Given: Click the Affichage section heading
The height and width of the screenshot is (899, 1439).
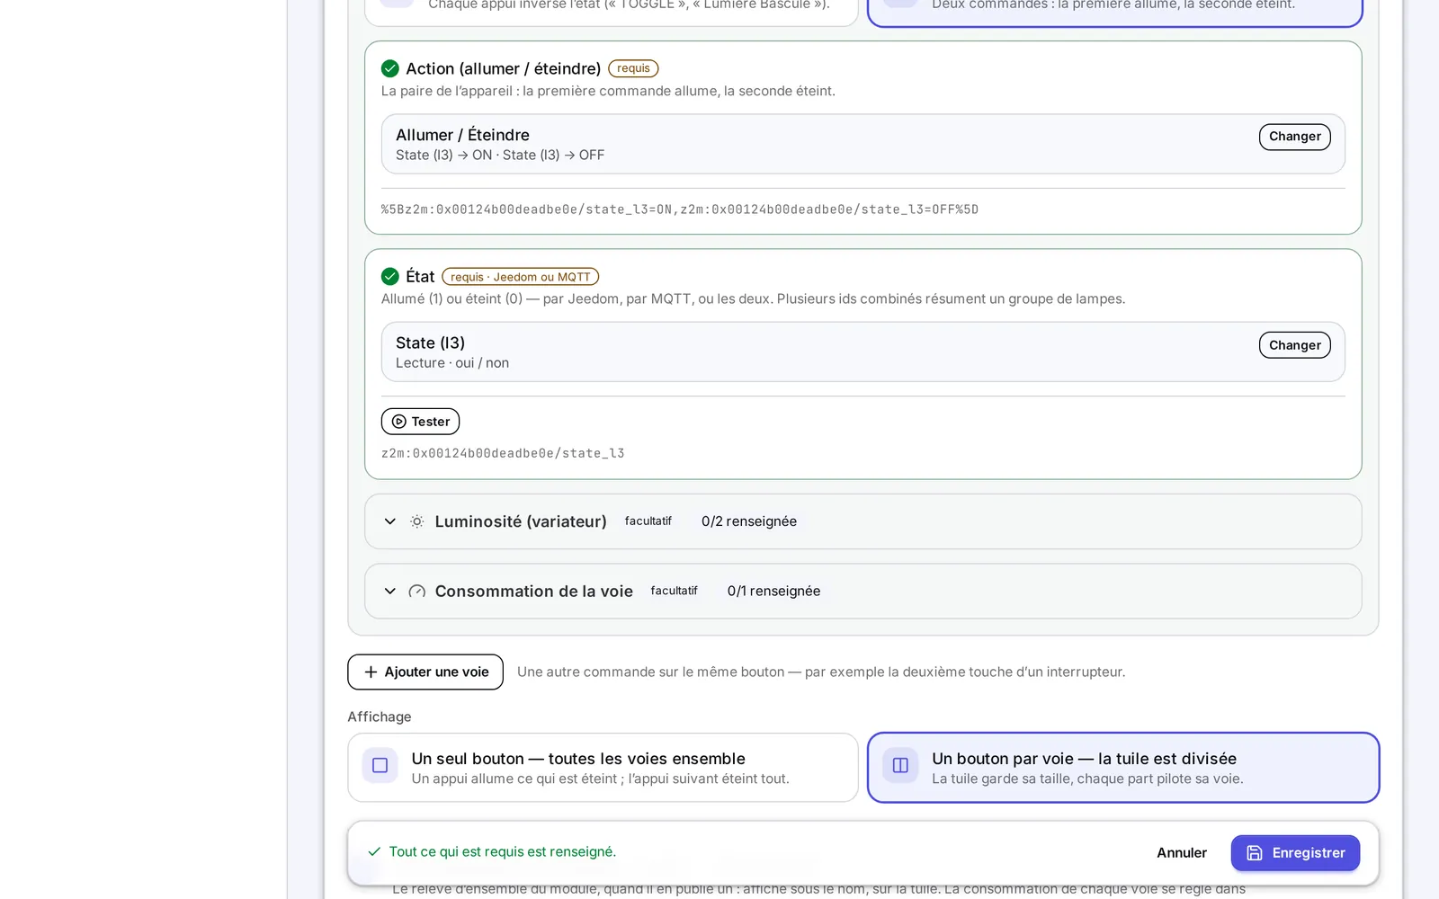Looking at the screenshot, I should [380, 717].
